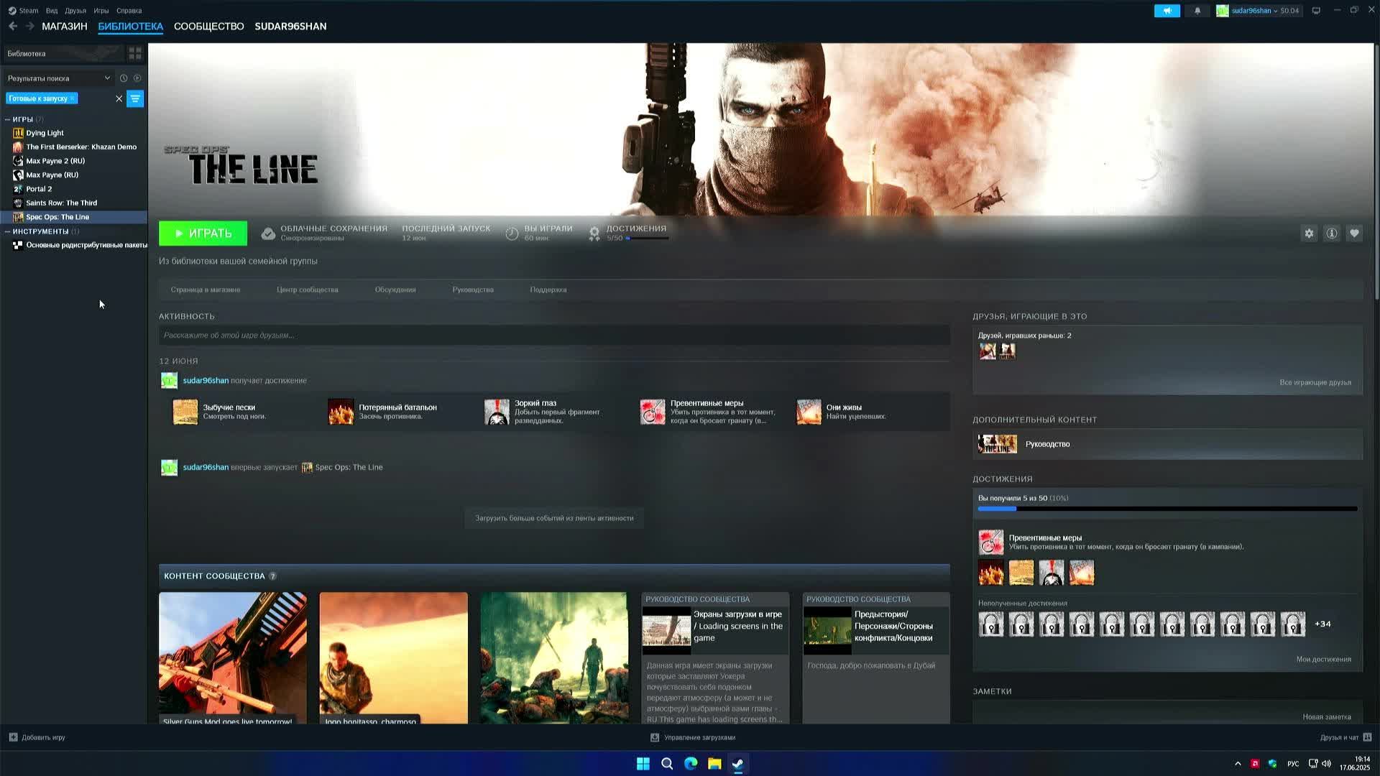Click the achievements progress bar
This screenshot has width=1380, height=776.
tap(1167, 509)
